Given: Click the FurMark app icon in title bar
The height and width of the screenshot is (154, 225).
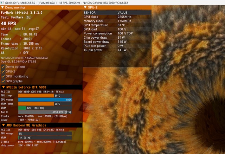Looking at the screenshot, I should [2, 2].
